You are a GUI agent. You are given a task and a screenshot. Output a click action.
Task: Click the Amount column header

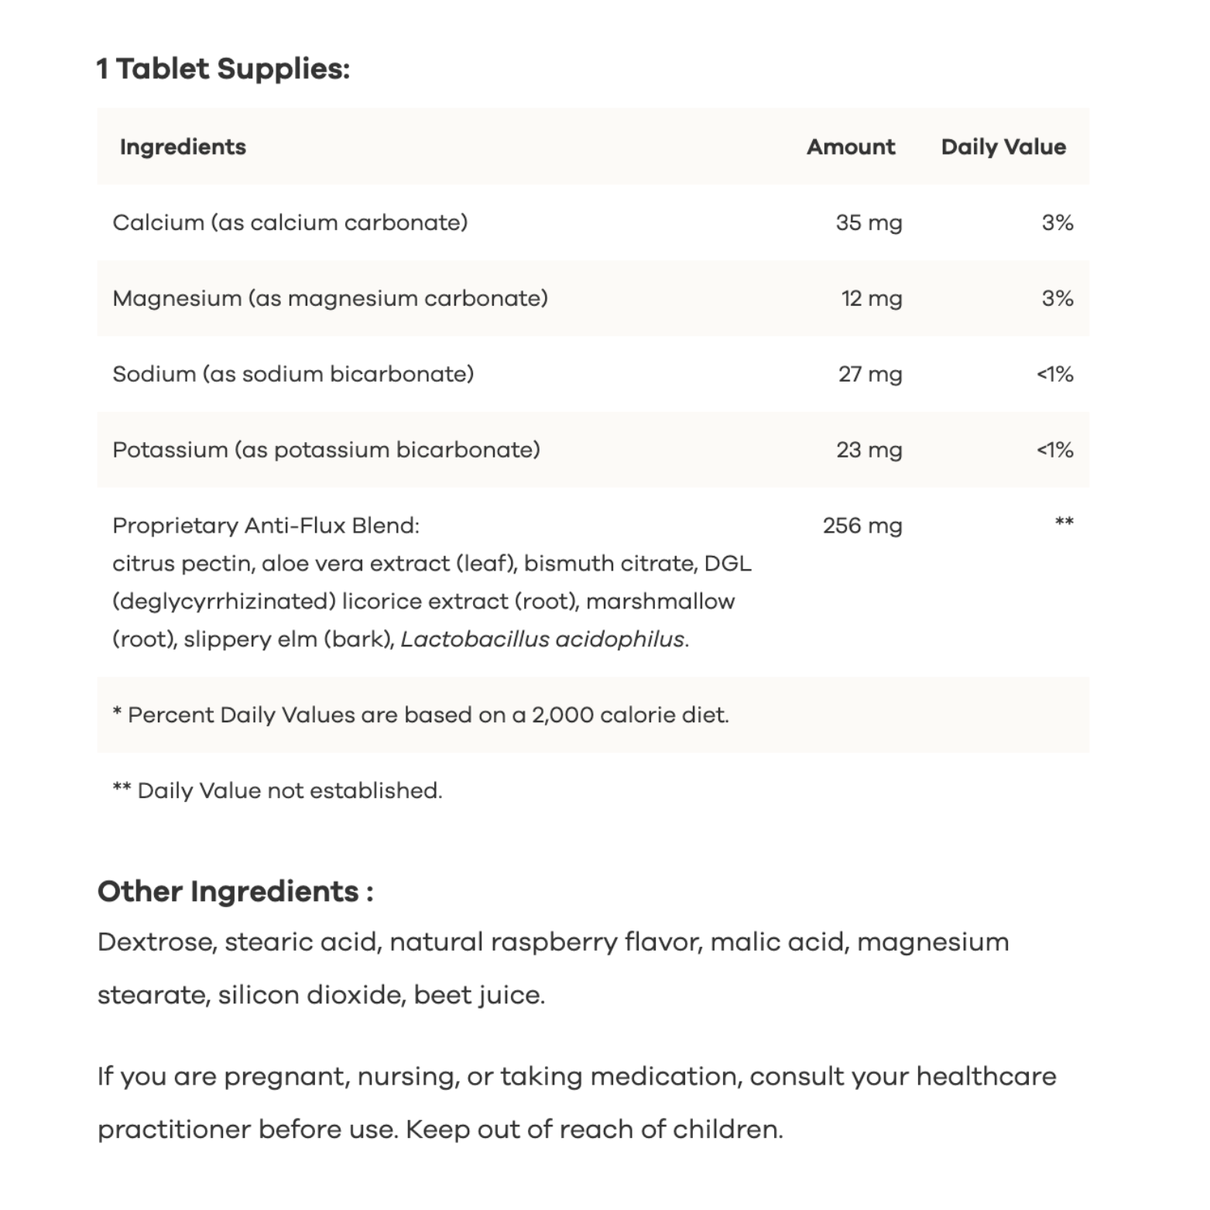850,147
